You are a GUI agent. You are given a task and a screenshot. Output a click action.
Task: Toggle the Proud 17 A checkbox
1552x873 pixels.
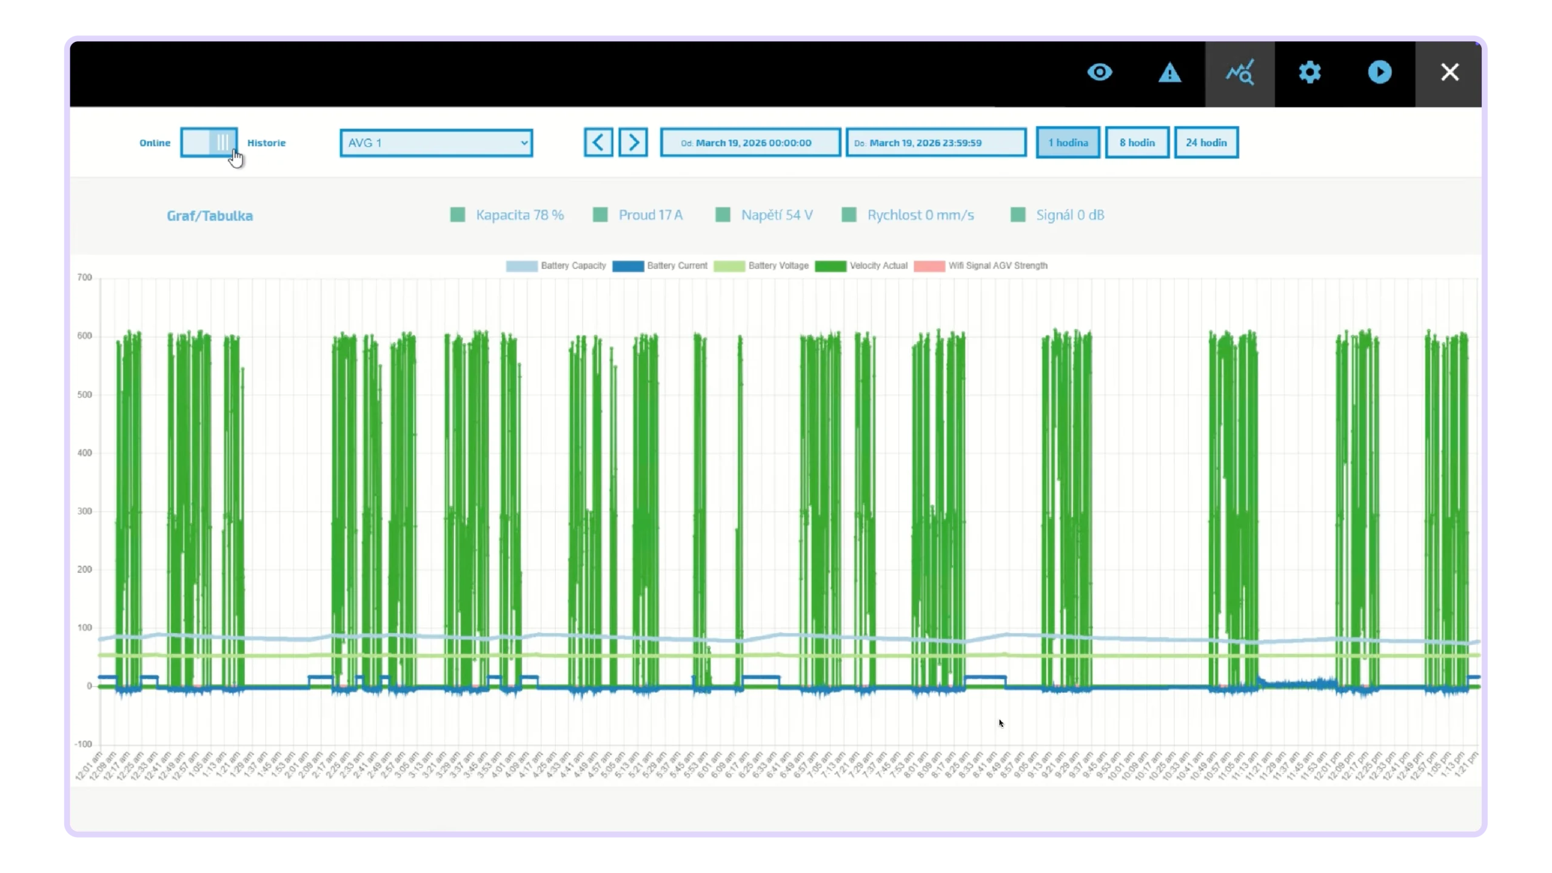pos(600,215)
